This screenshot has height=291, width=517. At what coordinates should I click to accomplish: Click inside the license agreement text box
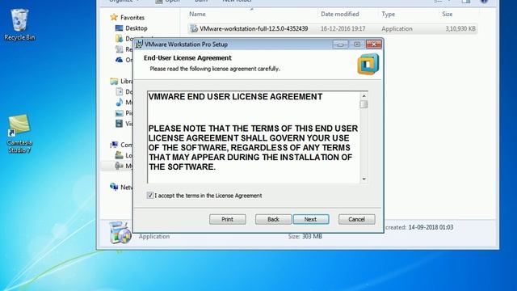tap(254, 137)
